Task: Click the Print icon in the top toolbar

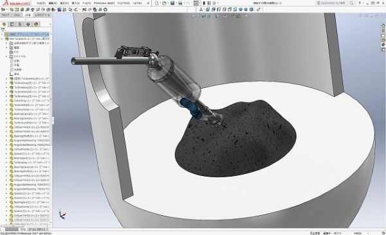Action: (x=180, y=3)
